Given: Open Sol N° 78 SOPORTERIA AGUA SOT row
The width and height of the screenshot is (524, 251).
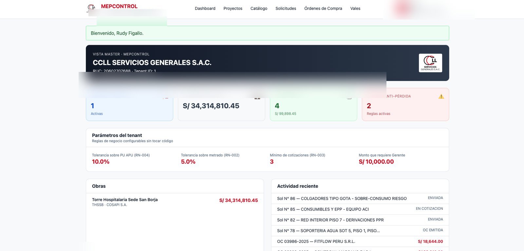Looking at the screenshot, I should (x=360, y=231).
